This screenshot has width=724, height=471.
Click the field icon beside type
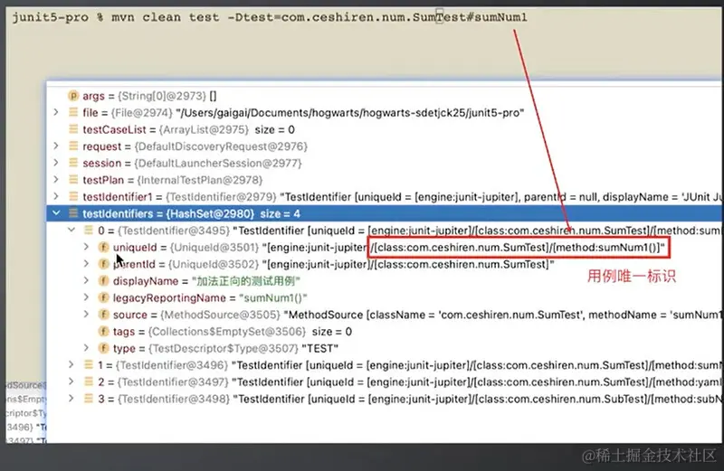[103, 348]
